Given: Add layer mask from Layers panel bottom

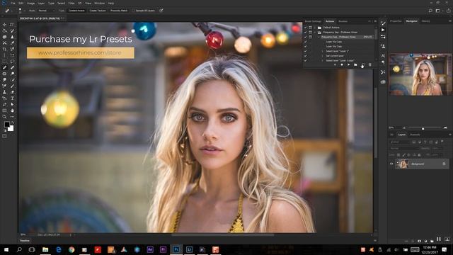Looking at the screenshot, I should [x=419, y=241].
